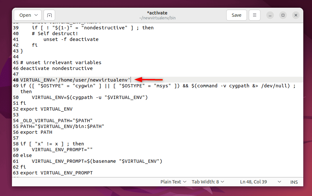312x196 pixels.
Task: Click the closing brace on line 43
Action: (22, 51)
